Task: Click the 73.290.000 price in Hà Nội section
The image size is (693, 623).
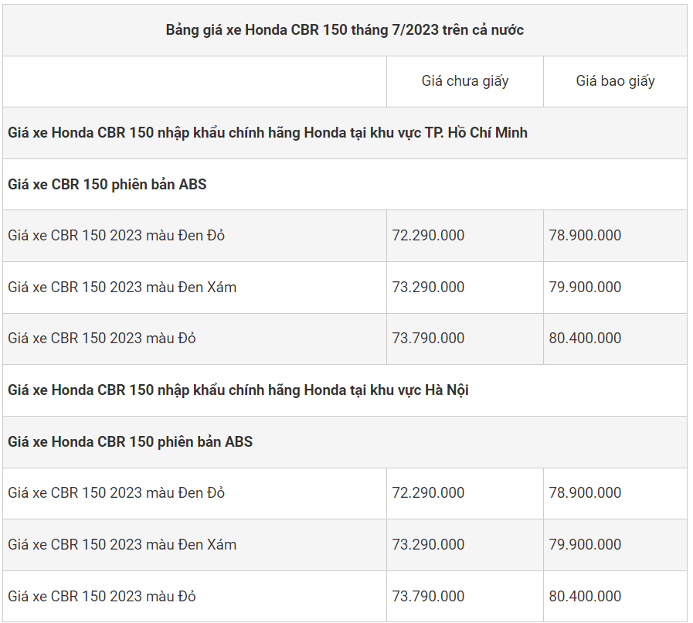Action: click(x=429, y=545)
